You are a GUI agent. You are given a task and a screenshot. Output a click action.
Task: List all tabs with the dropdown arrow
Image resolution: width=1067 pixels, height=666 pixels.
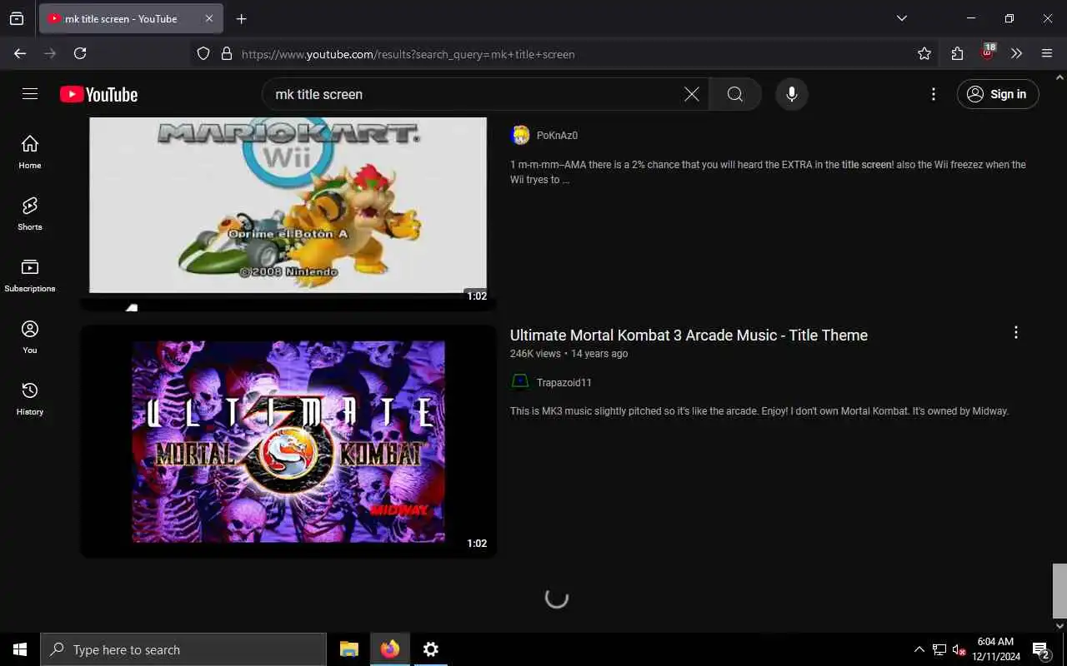click(902, 18)
